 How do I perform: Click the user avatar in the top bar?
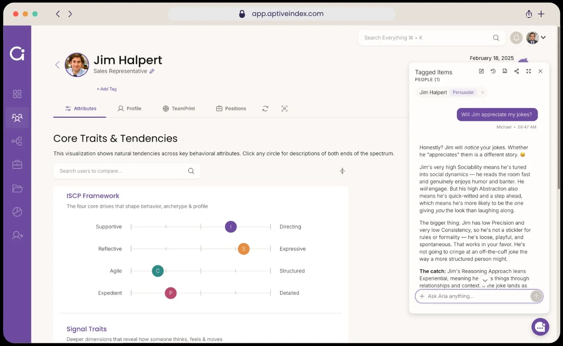tap(533, 37)
